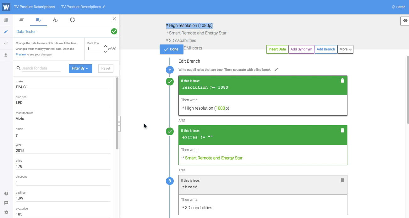Edit the branch description pencil icon
This screenshot has width=409, height=218.
click(x=276, y=70)
